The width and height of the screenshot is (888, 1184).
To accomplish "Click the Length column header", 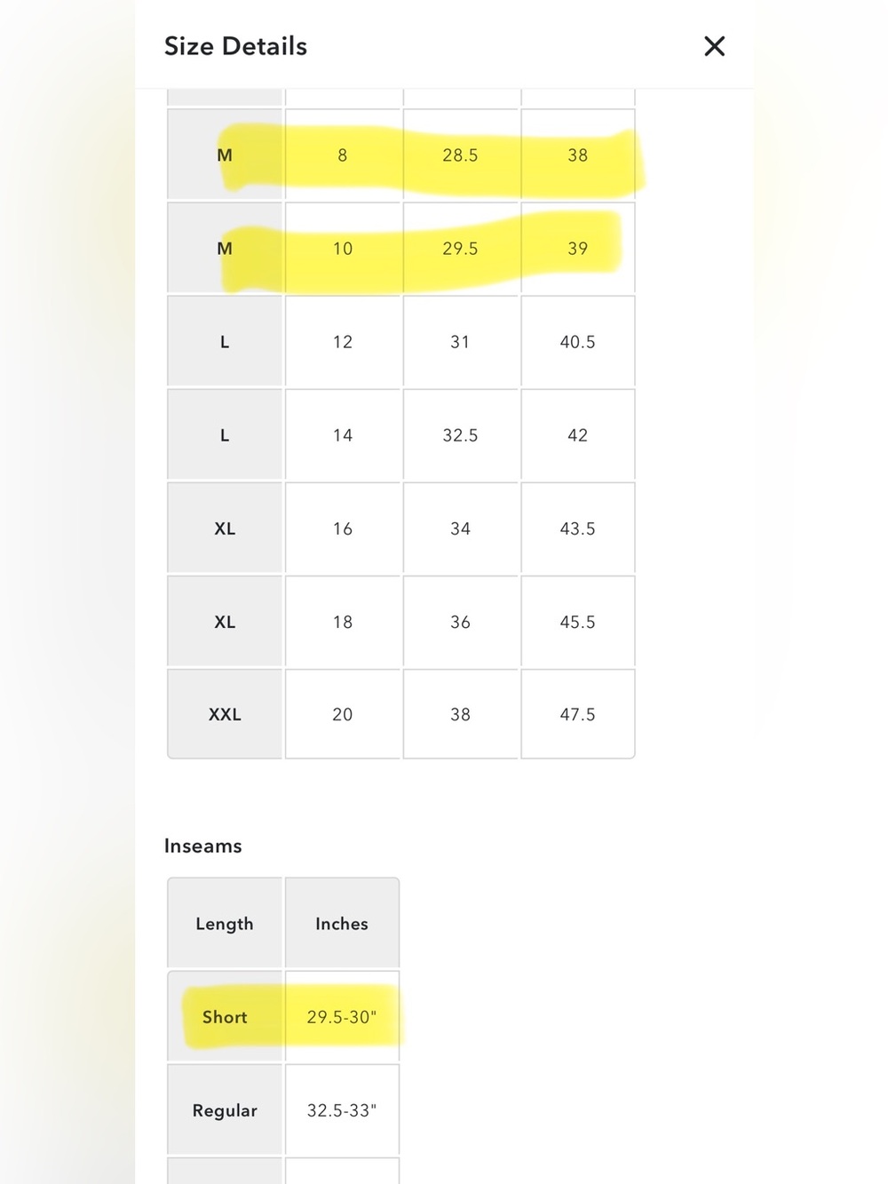I will pos(225,923).
